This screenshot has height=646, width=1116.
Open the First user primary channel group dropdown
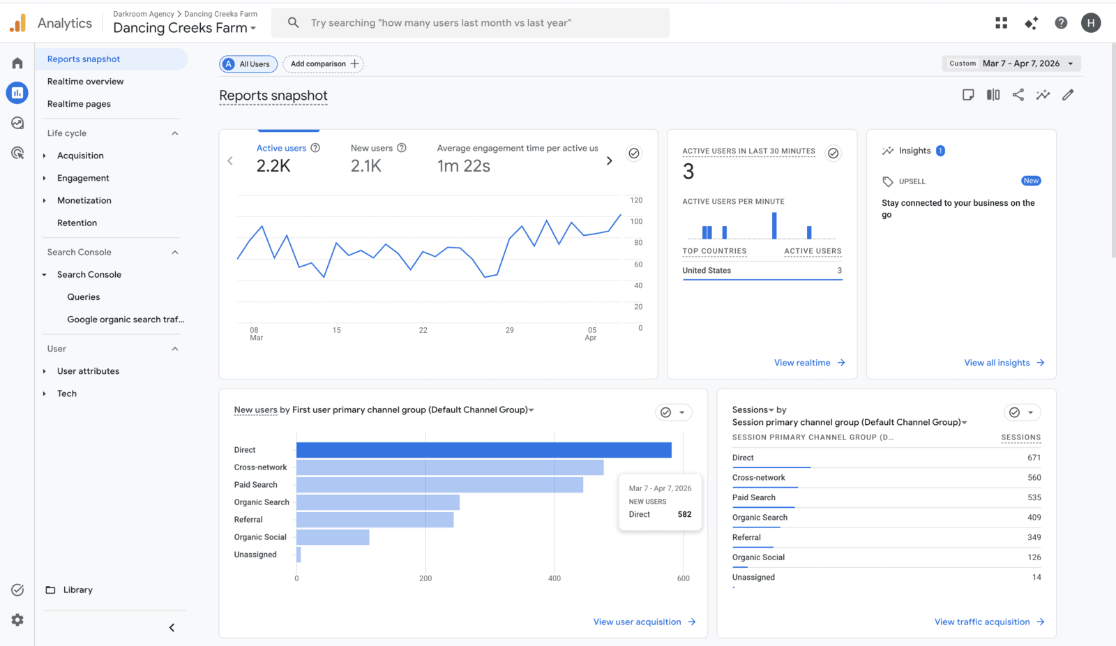point(413,410)
